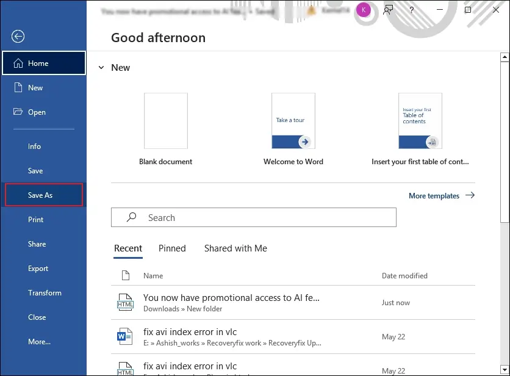Switch to the Pinned tab
Screen dimensions: 510x376
coord(172,248)
